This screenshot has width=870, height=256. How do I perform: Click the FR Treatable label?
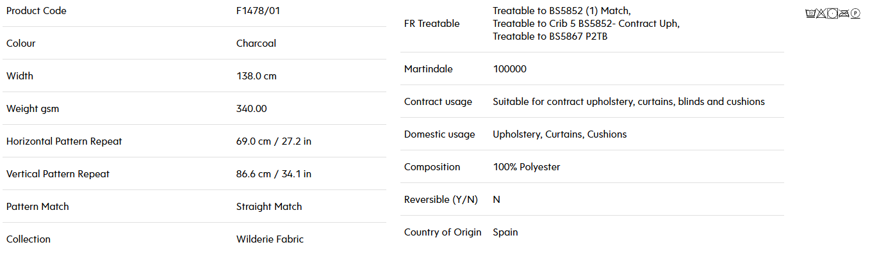click(x=432, y=24)
